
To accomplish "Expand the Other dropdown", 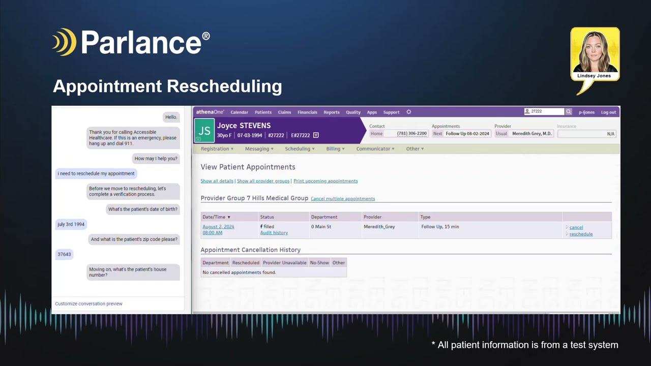I will pyautogui.click(x=415, y=149).
